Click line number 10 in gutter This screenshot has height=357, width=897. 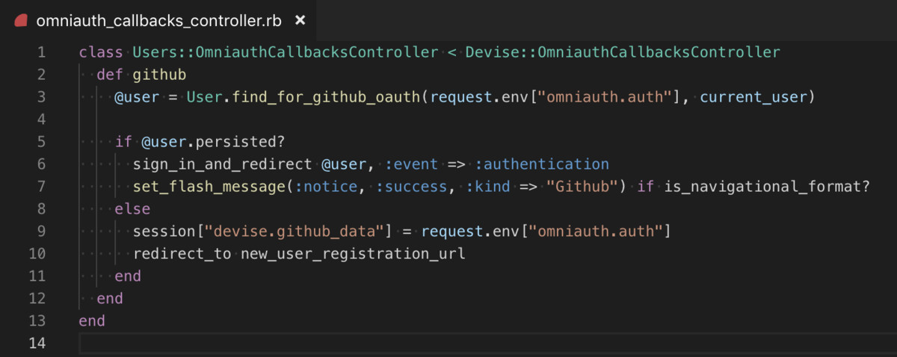[37, 254]
